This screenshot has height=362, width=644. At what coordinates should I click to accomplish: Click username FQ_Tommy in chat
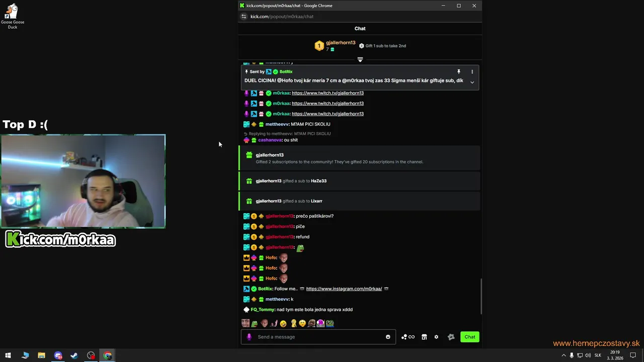point(263,310)
